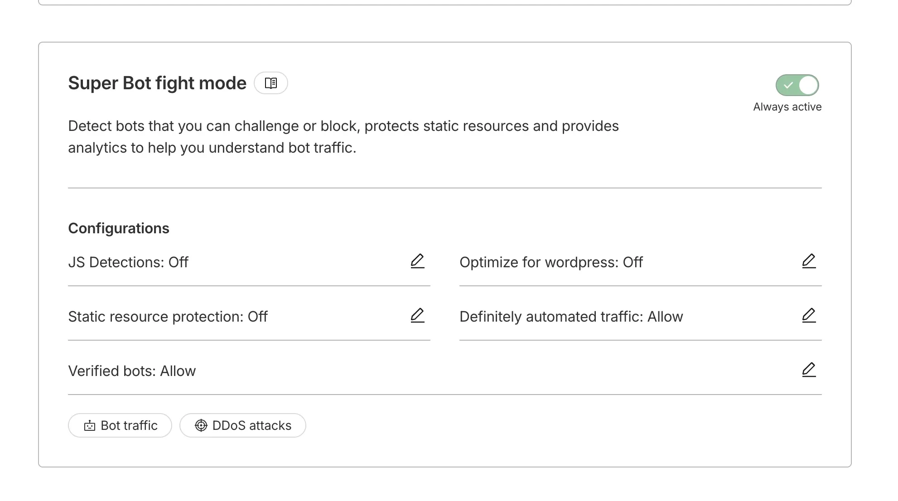Click Static resource protection: Off text
This screenshot has width=898, height=501.
click(x=168, y=317)
